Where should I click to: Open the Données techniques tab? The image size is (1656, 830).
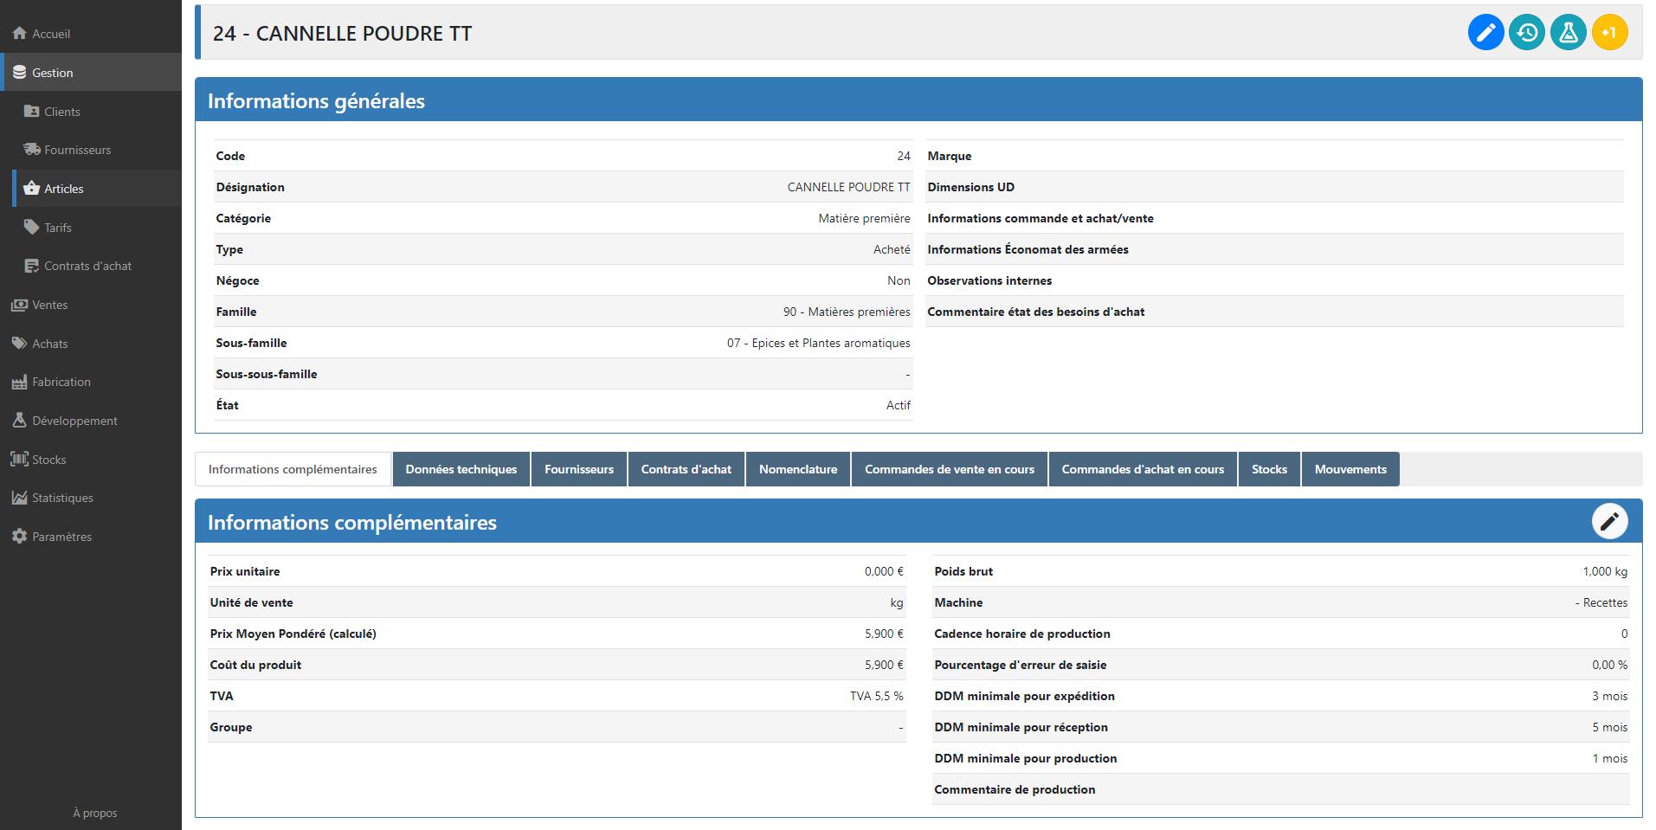click(461, 469)
